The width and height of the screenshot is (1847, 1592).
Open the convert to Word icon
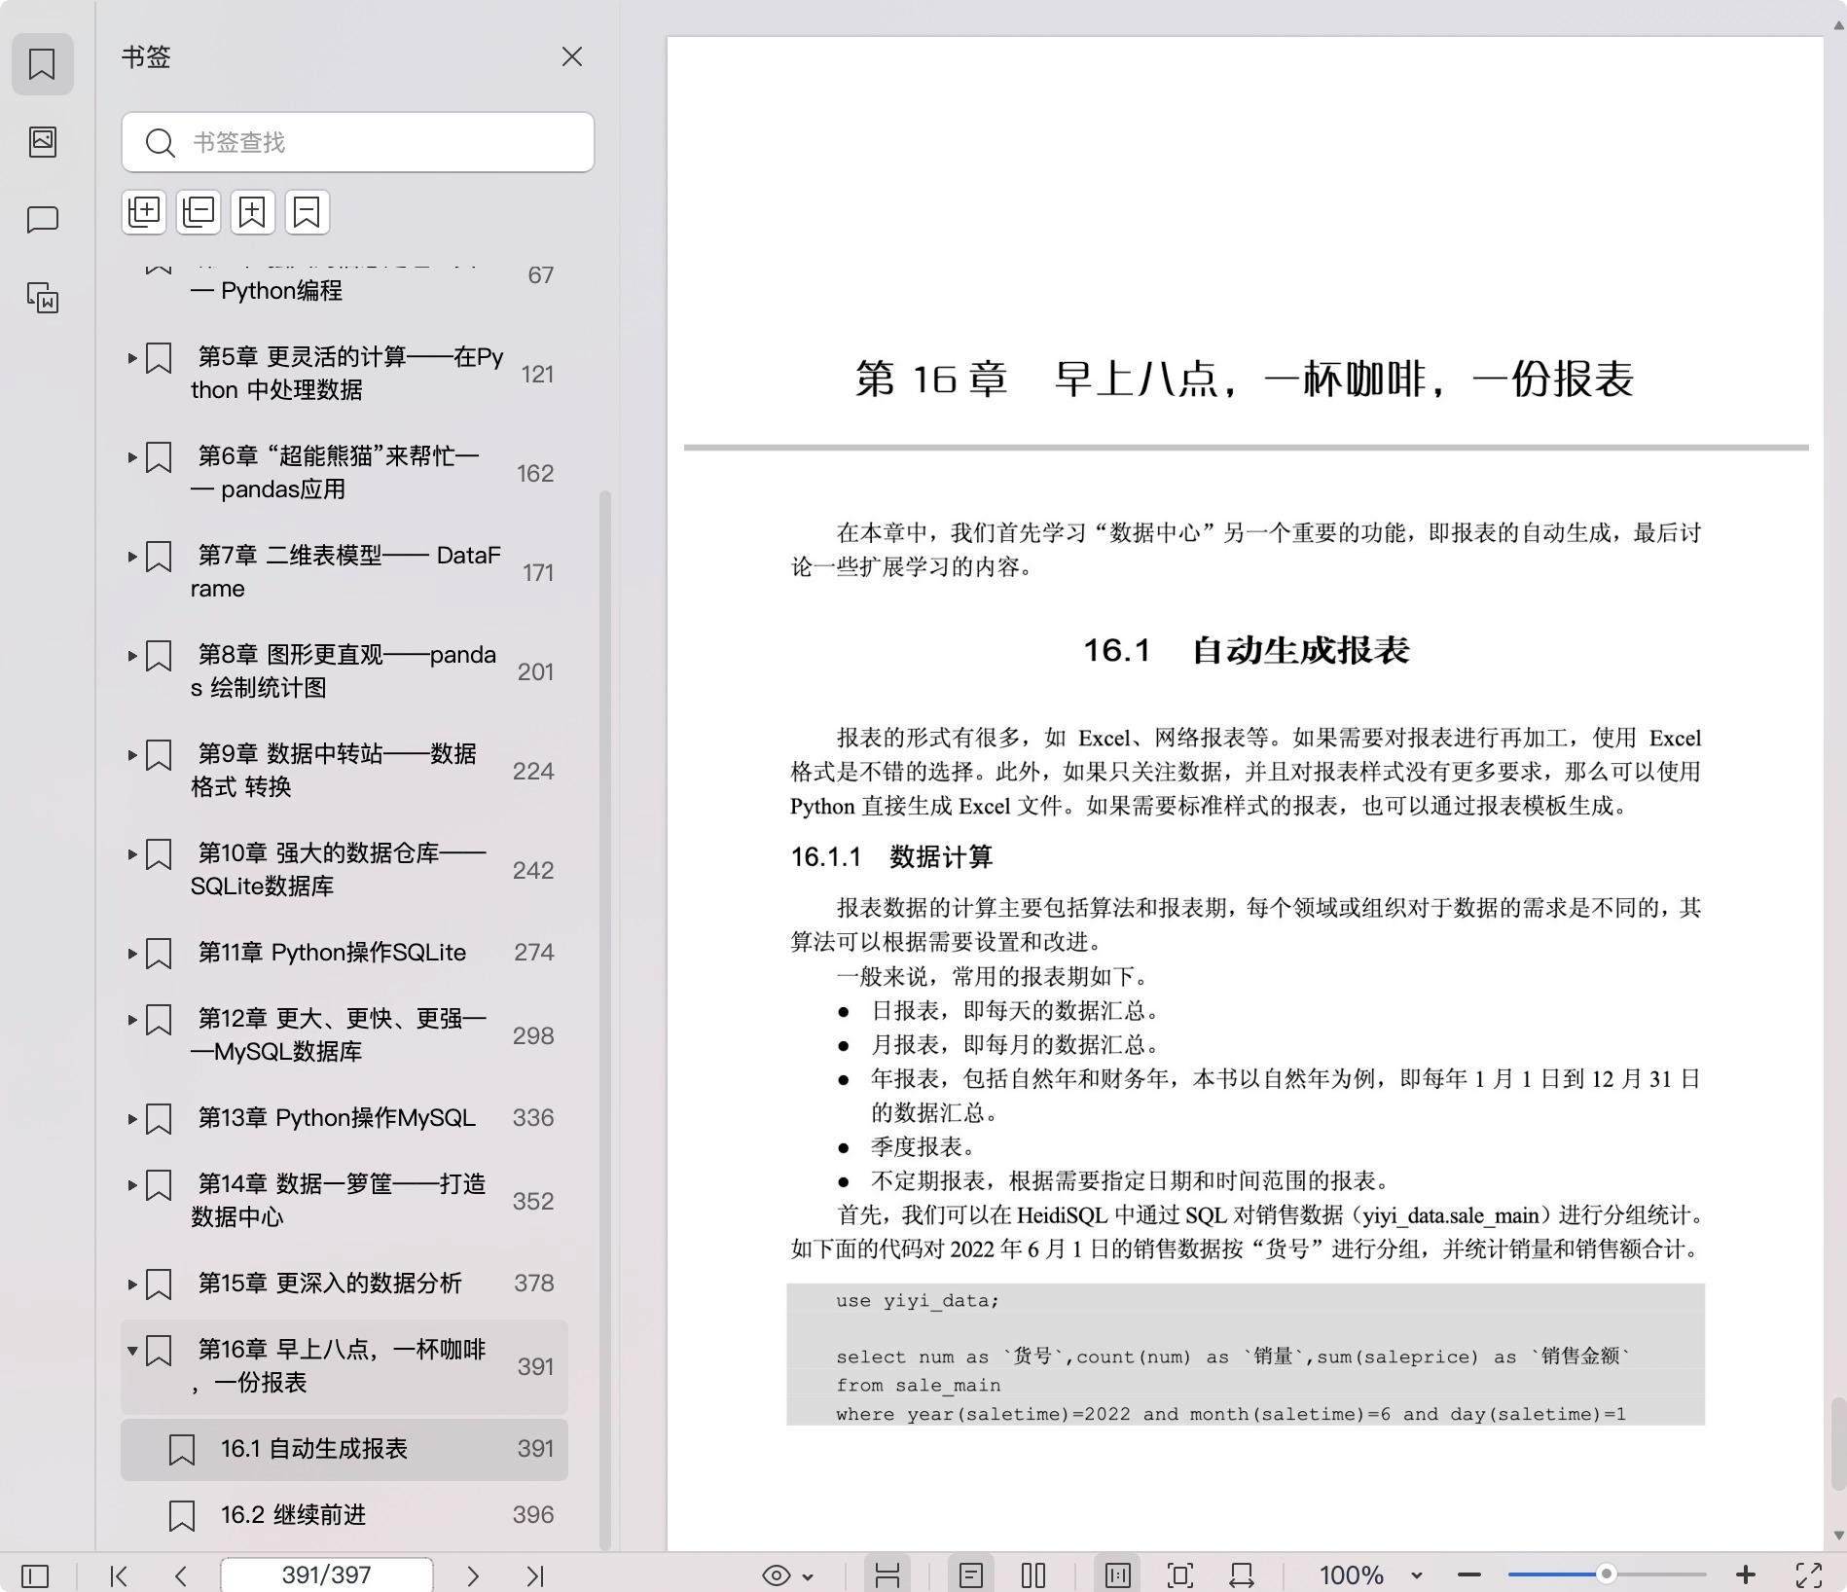(42, 298)
